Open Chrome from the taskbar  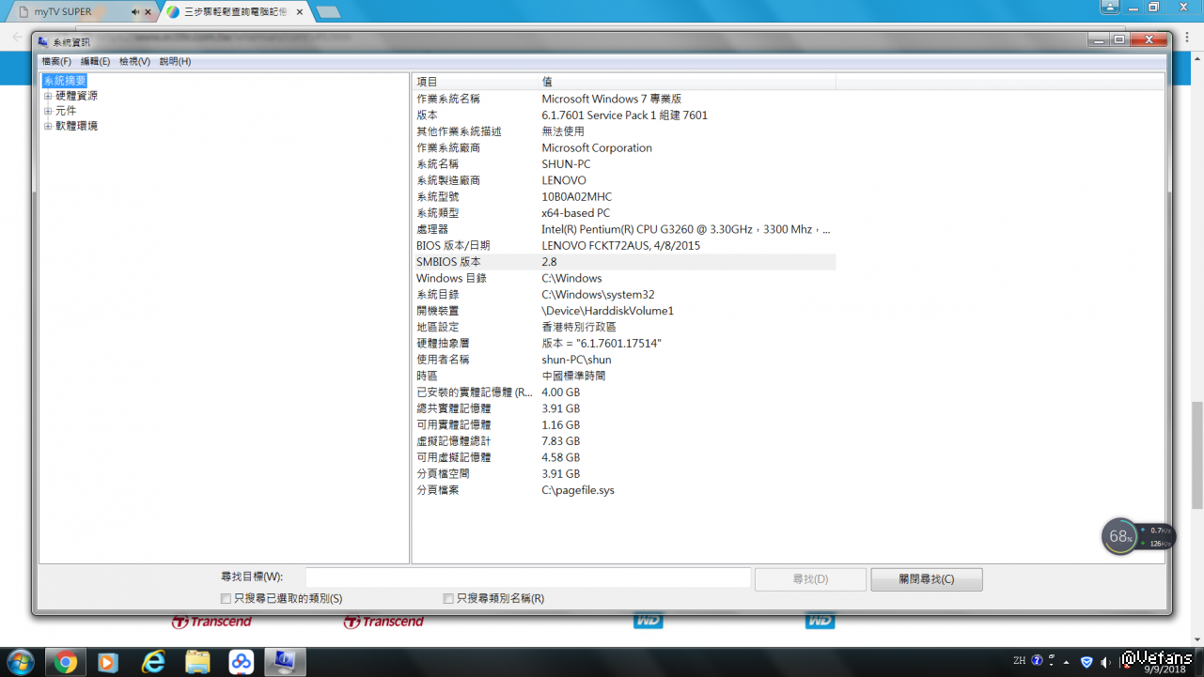pos(66,662)
